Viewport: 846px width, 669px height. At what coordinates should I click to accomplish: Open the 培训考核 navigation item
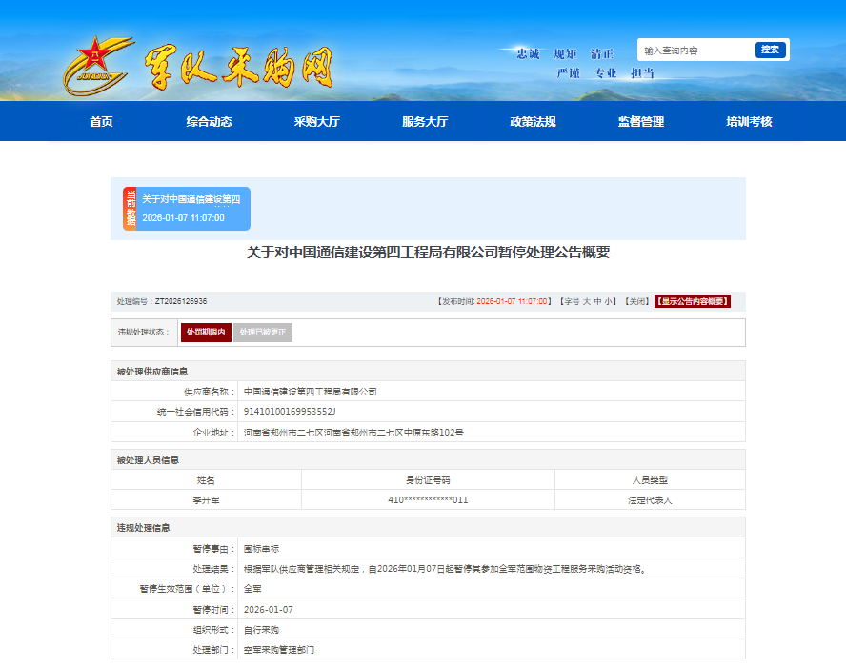pos(749,122)
